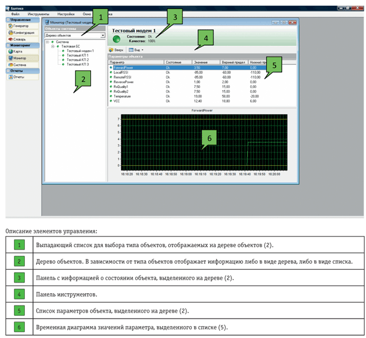
Task: Click the status dot beside Тестовый КЛ 2
Action: [63, 60]
